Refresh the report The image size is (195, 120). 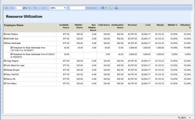point(110,8)
